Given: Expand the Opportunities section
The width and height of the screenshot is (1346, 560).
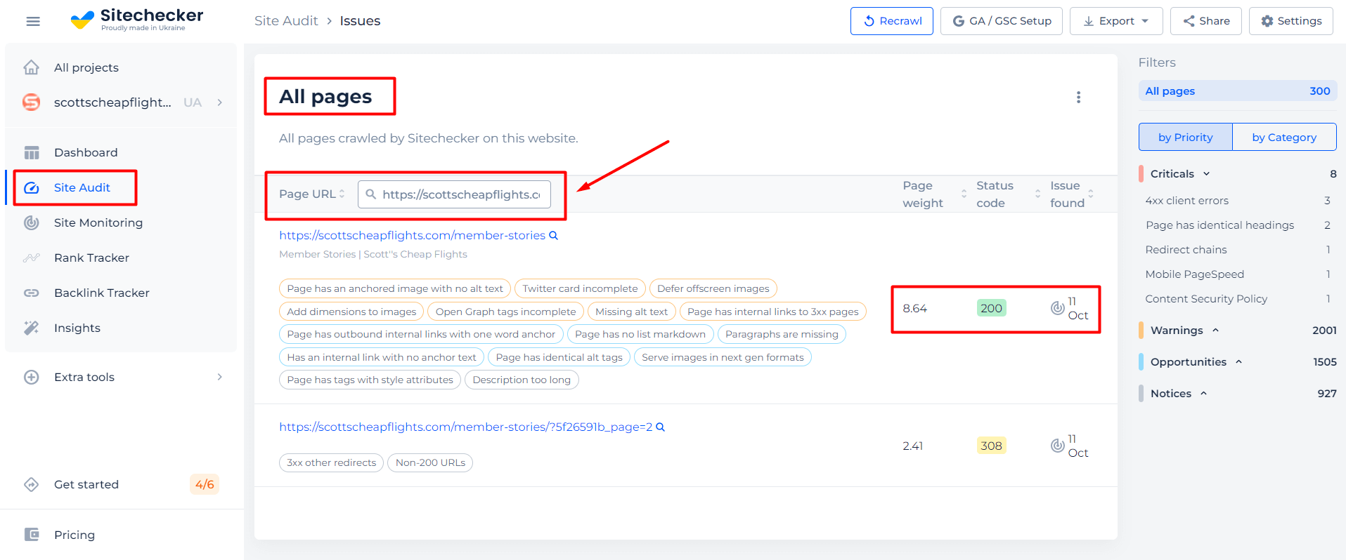Looking at the screenshot, I should (x=1238, y=362).
